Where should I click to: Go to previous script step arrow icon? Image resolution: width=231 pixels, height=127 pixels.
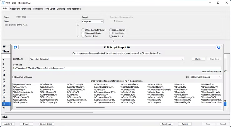coord(15,47)
